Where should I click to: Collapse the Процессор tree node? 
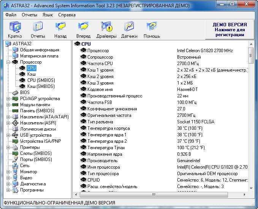click(x=8, y=62)
